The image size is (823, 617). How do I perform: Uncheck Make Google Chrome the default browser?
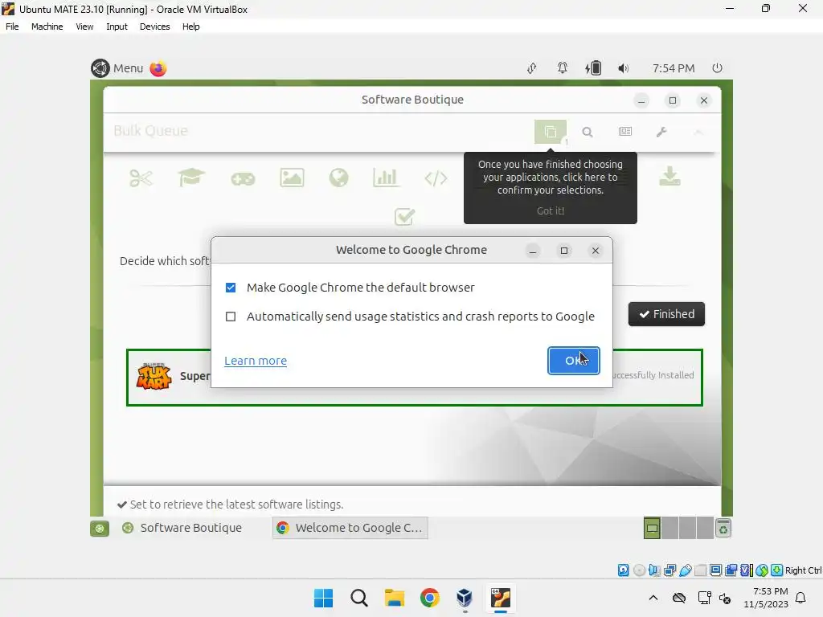pos(231,288)
